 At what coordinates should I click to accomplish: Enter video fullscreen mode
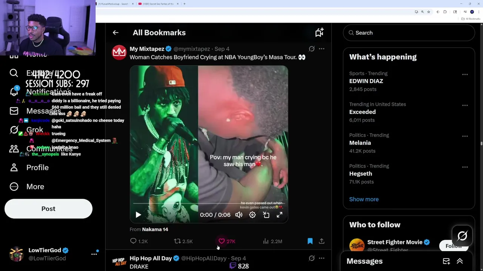click(x=280, y=215)
